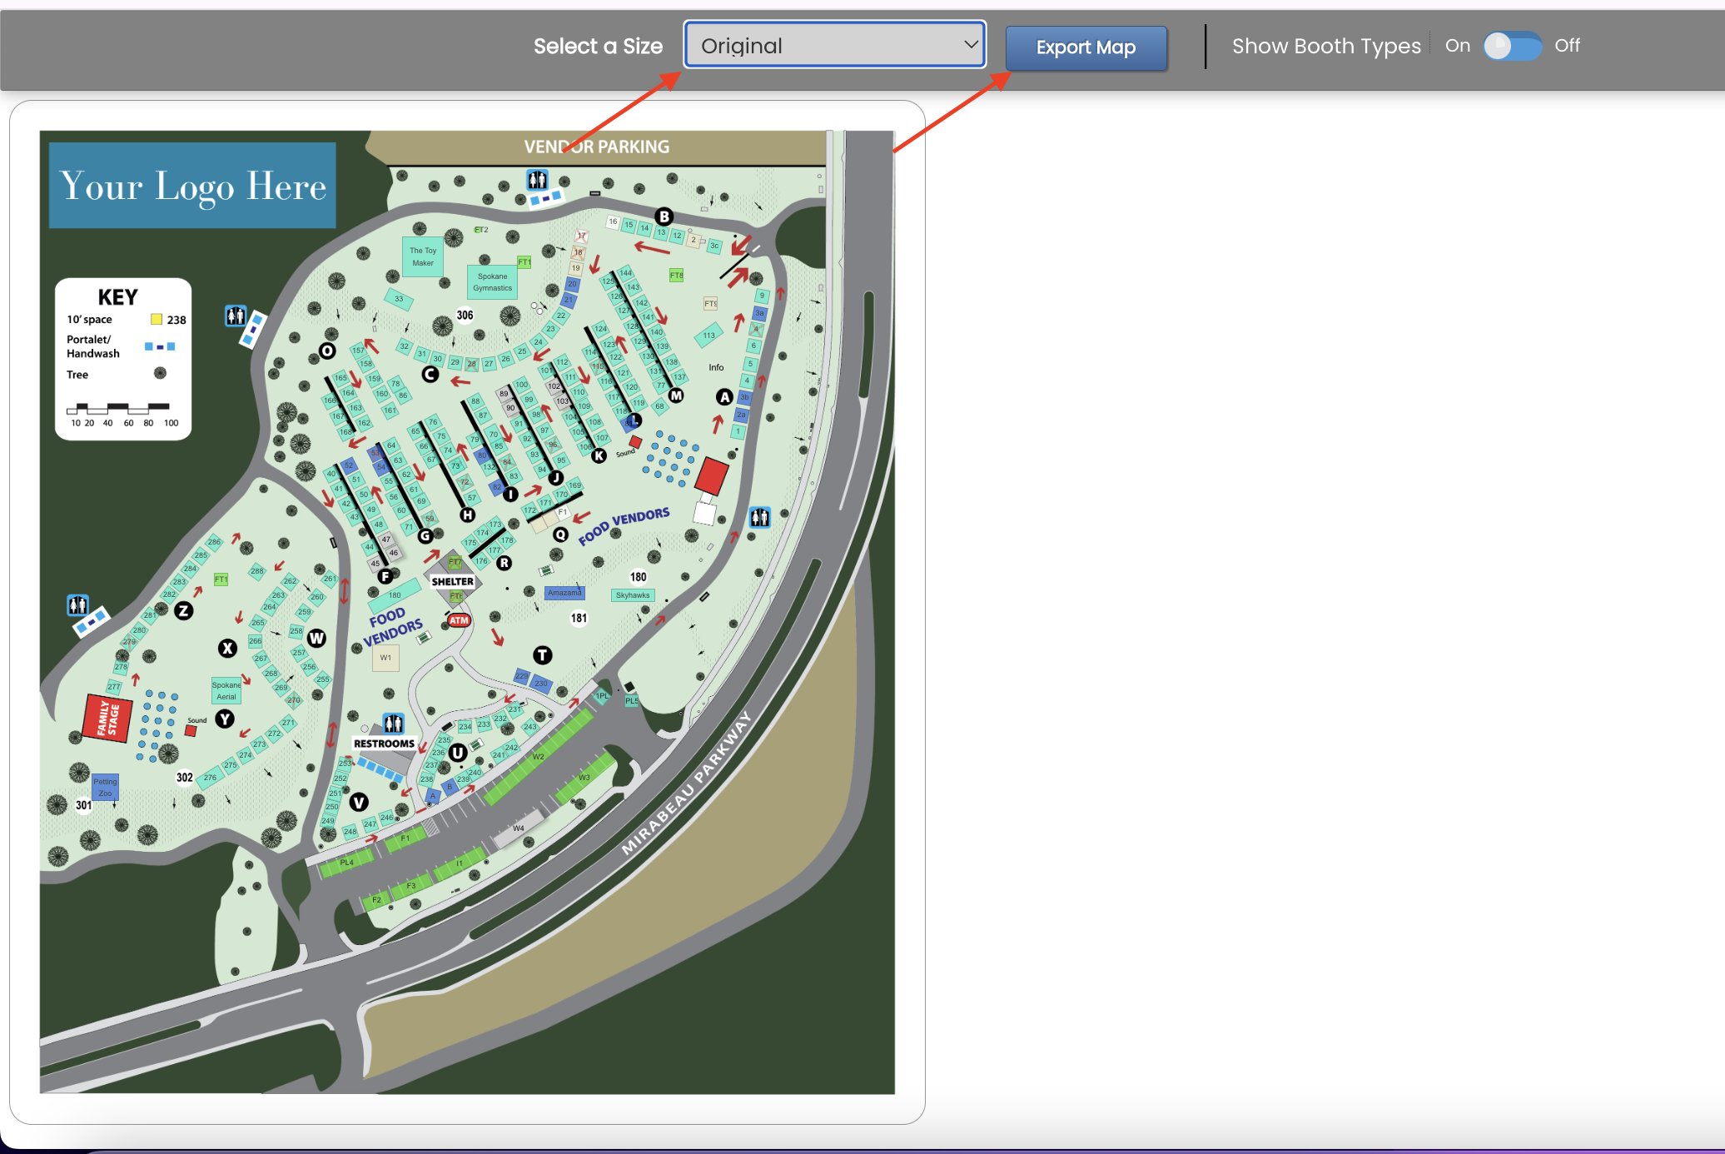Click the RESTROOMS label on map
The image size is (1725, 1154).
pos(384,744)
